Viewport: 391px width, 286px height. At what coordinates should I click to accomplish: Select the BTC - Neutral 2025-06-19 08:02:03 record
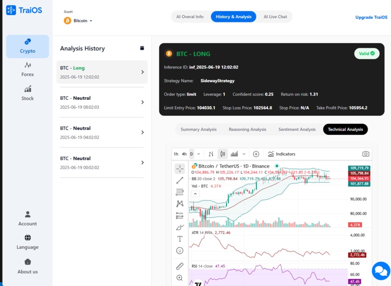[102, 102]
